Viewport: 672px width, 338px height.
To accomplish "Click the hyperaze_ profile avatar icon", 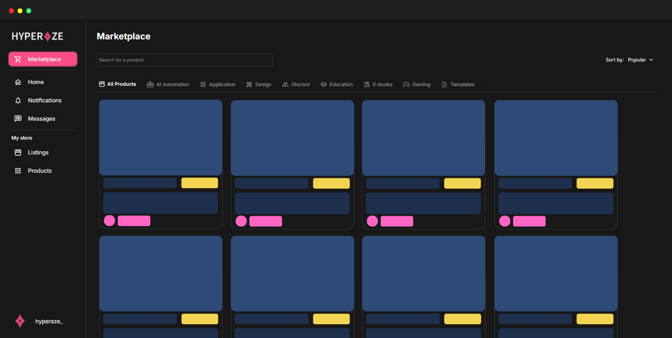I will (x=20, y=321).
